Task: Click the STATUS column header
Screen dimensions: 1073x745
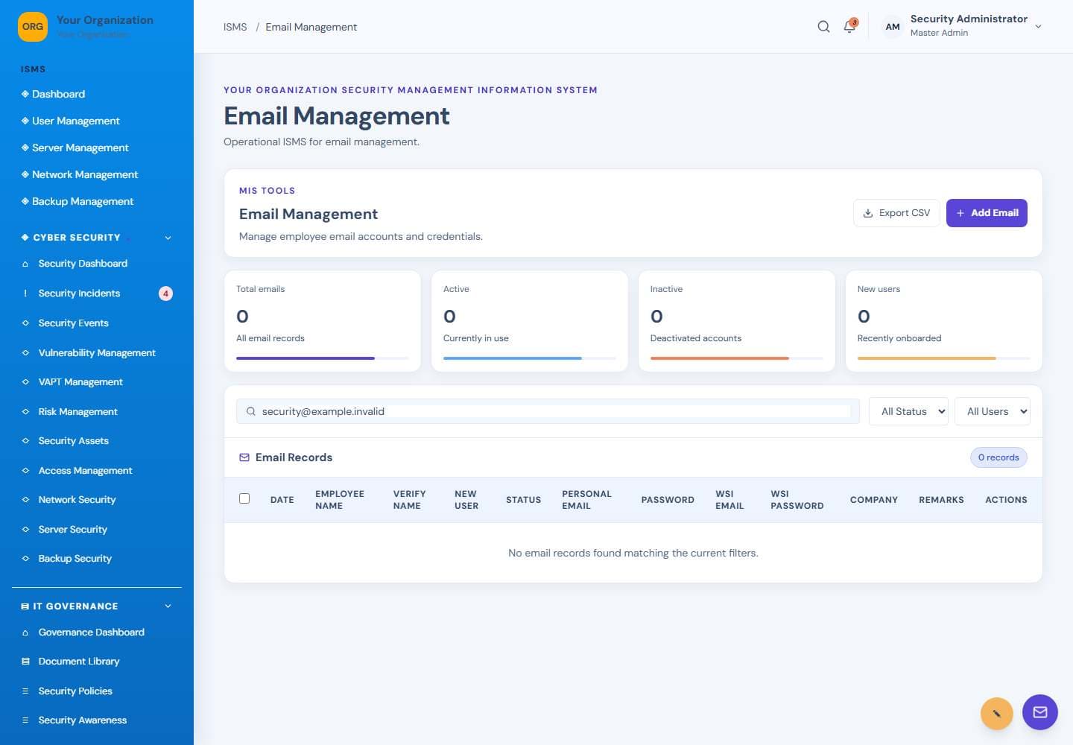Action: pos(523,500)
